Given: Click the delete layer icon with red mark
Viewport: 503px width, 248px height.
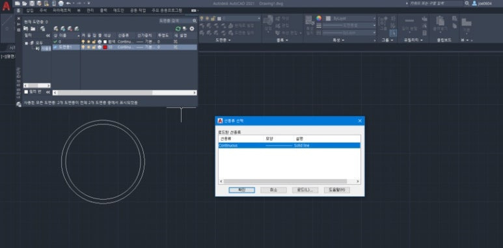Looking at the screenshot, I should (70, 29).
